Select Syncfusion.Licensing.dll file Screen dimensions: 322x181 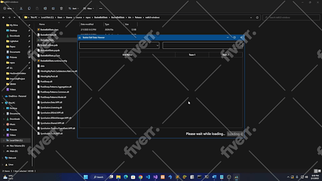click(x=51, y=107)
